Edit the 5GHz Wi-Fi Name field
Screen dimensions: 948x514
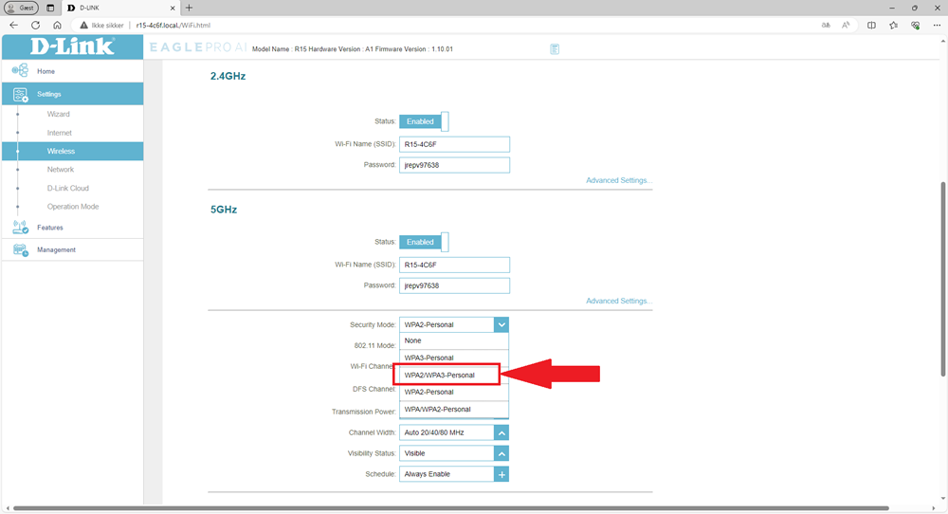[x=454, y=265]
